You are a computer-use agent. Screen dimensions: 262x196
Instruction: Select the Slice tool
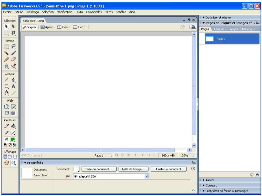pos(13,107)
